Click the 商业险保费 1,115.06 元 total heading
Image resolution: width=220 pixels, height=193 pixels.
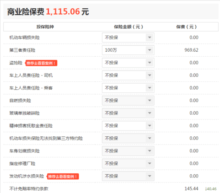(48, 11)
